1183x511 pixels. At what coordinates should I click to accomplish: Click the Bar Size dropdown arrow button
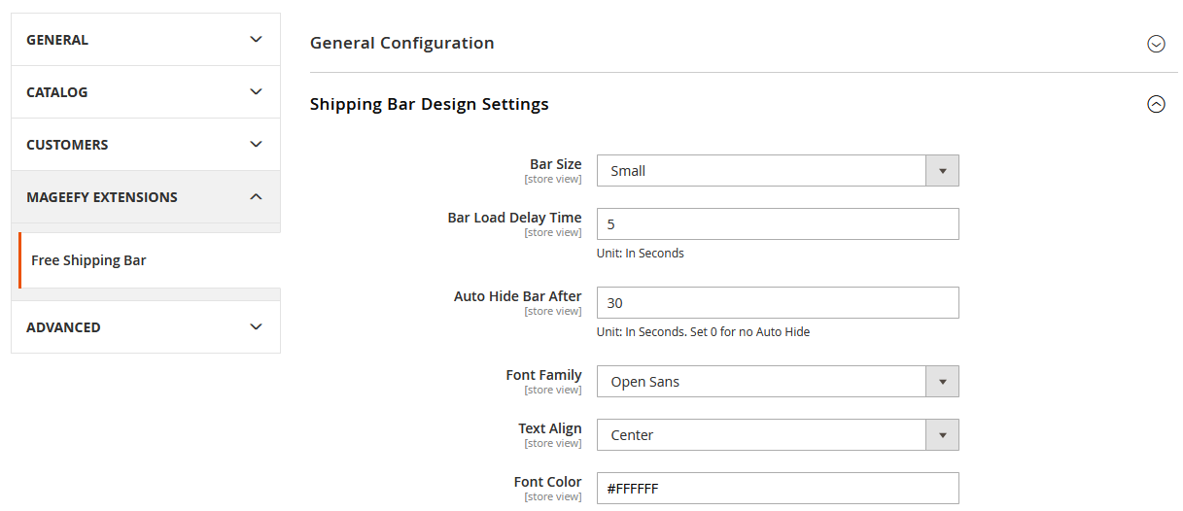pyautogui.click(x=942, y=171)
